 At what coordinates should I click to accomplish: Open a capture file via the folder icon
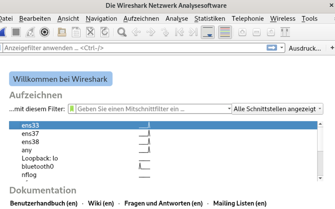[62, 32]
